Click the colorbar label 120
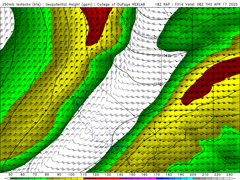The height and width of the screenshot is (180, 240). pos(96,175)
